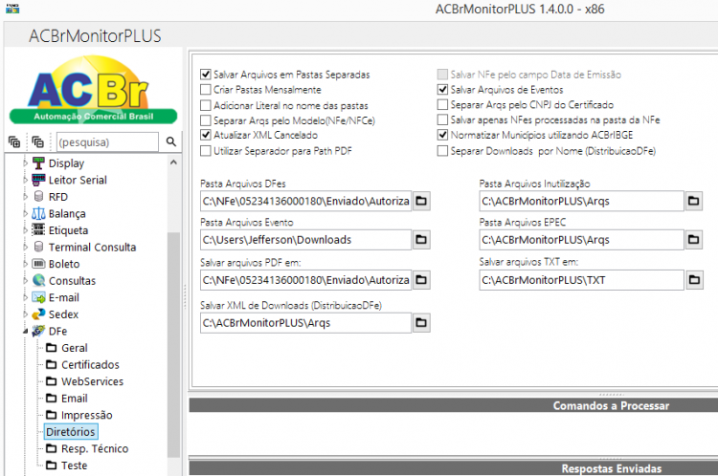Click the Boleto barcode icon
Viewport: 718px width, 476px height.
click(38, 264)
